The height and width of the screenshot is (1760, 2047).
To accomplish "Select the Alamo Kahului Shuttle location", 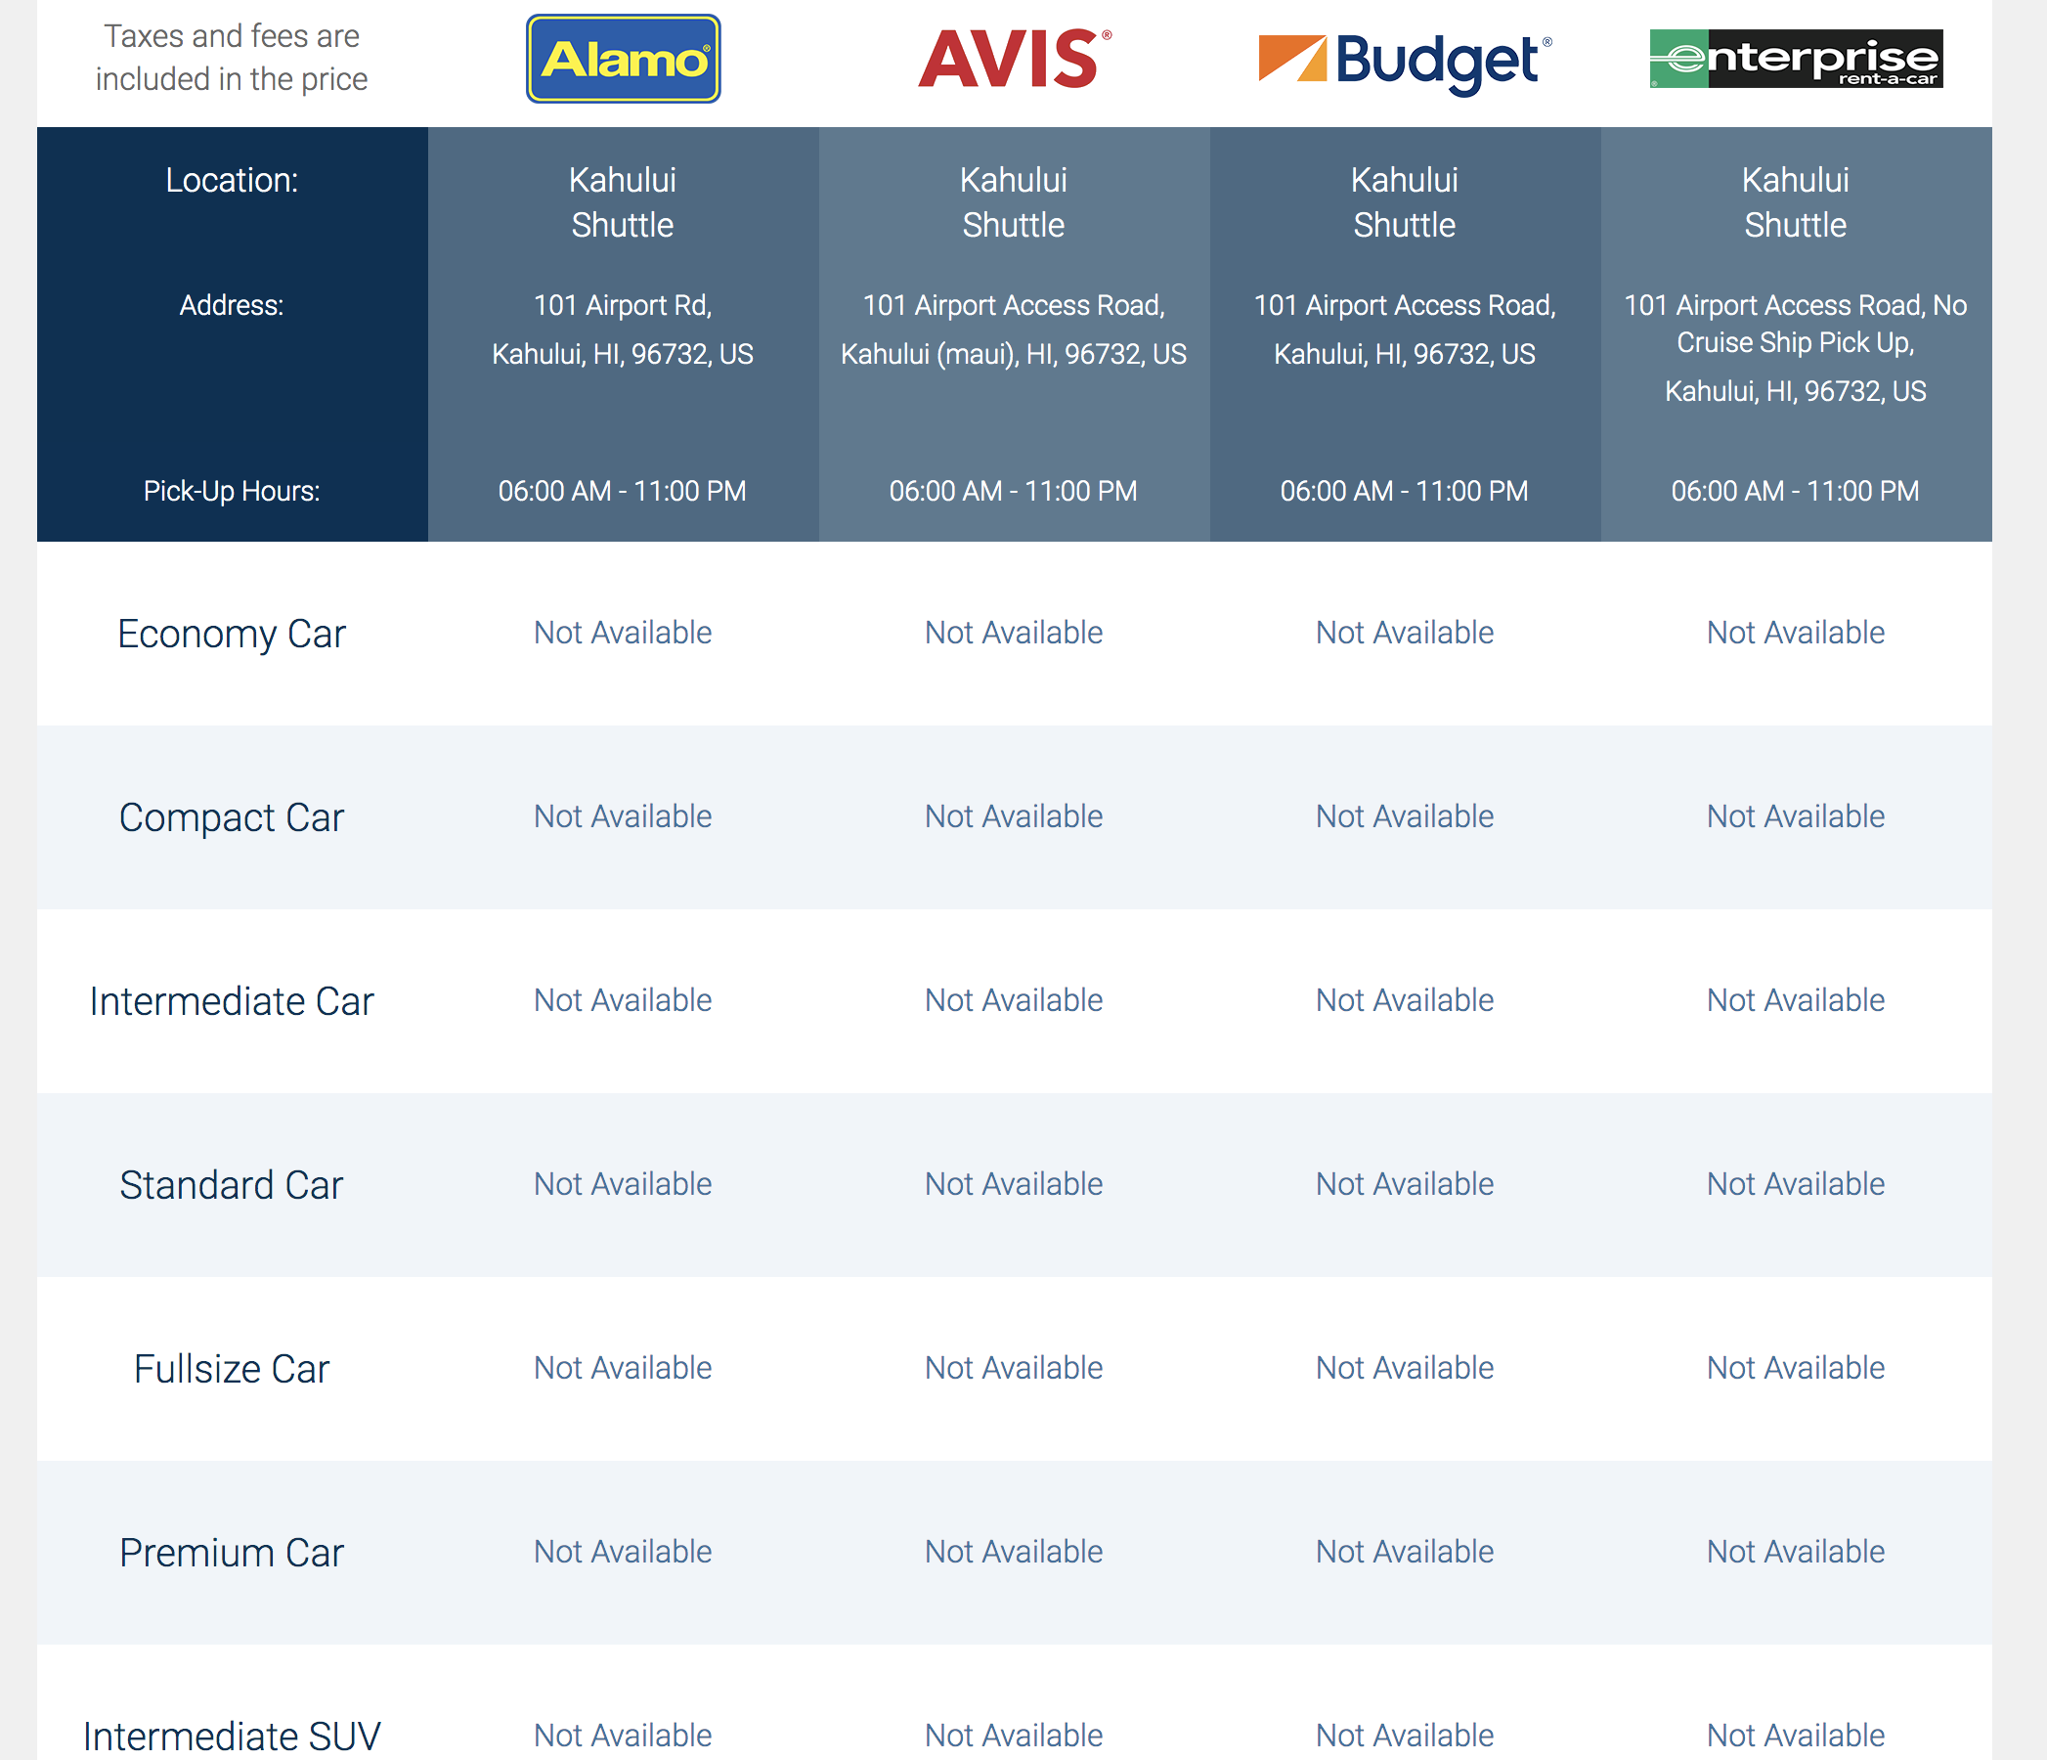I will 623,202.
